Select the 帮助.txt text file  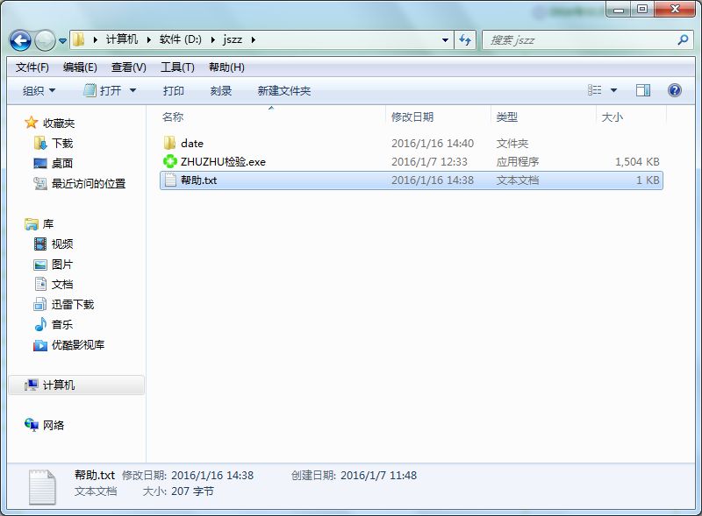click(197, 180)
